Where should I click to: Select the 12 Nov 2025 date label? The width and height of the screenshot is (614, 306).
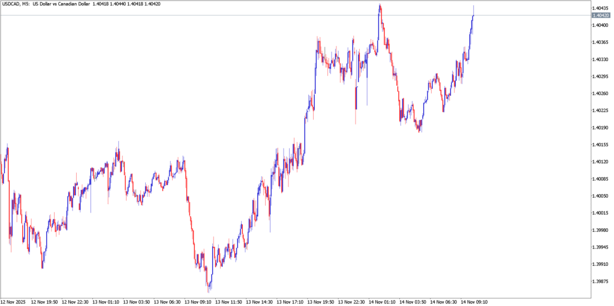(14, 302)
